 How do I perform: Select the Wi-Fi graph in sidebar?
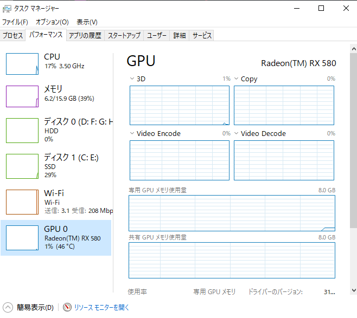coord(22,202)
